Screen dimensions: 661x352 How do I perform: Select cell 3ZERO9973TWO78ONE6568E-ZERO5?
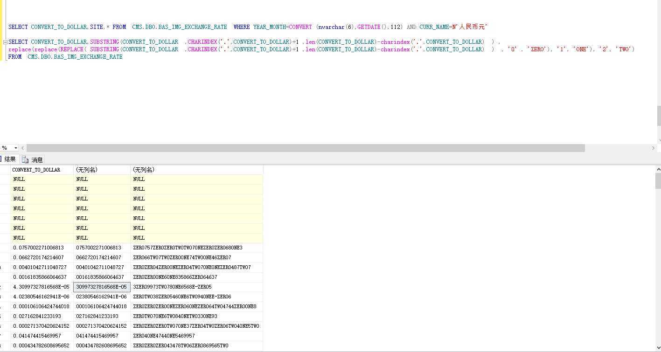pos(196,287)
